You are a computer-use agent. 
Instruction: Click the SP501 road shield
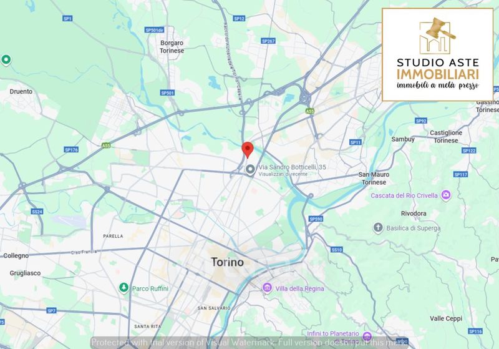click(x=167, y=93)
